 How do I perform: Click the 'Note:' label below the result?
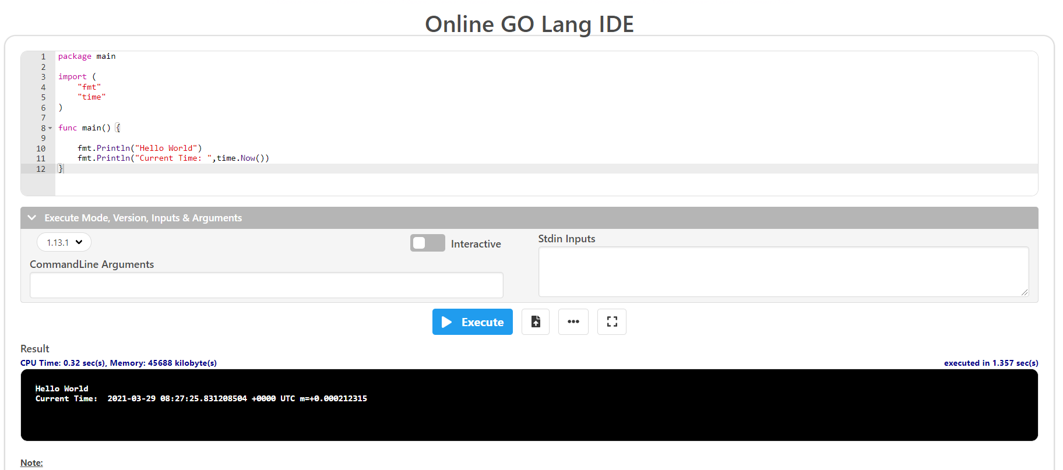[31, 462]
